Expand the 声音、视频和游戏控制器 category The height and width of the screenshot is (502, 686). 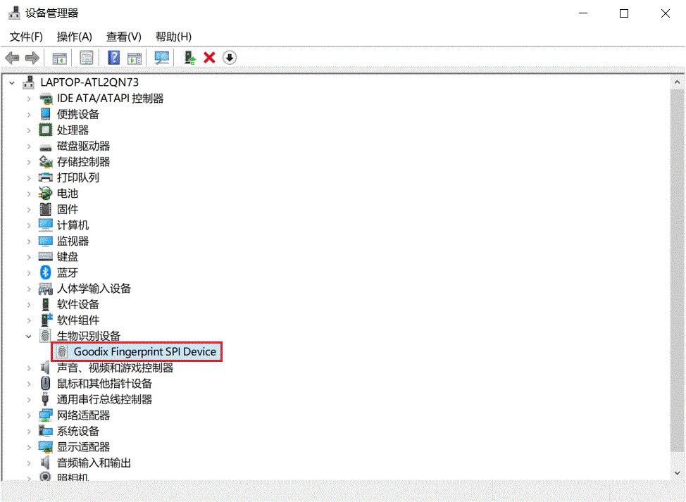(x=29, y=368)
